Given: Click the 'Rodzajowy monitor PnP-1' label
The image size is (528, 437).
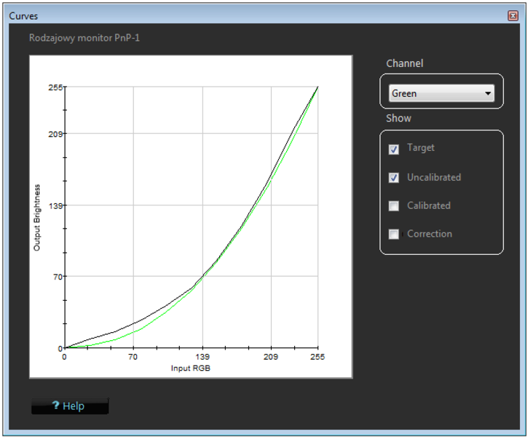Looking at the screenshot, I should tap(84, 38).
